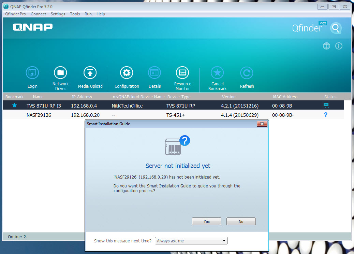Click the 'PRO' badge beside Qfinder
The image size is (354, 254).
323,23
